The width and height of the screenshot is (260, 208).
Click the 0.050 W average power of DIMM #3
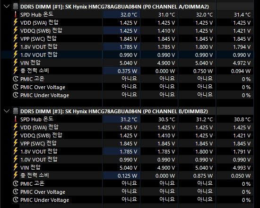coord(241,176)
